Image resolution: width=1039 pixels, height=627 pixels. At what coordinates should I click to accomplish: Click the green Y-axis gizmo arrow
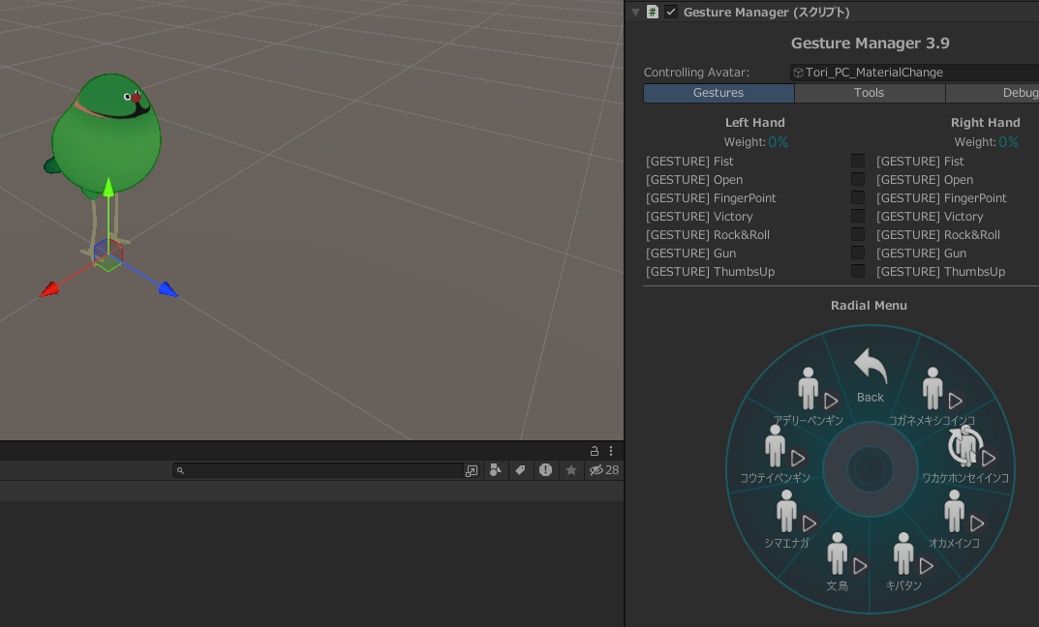108,186
